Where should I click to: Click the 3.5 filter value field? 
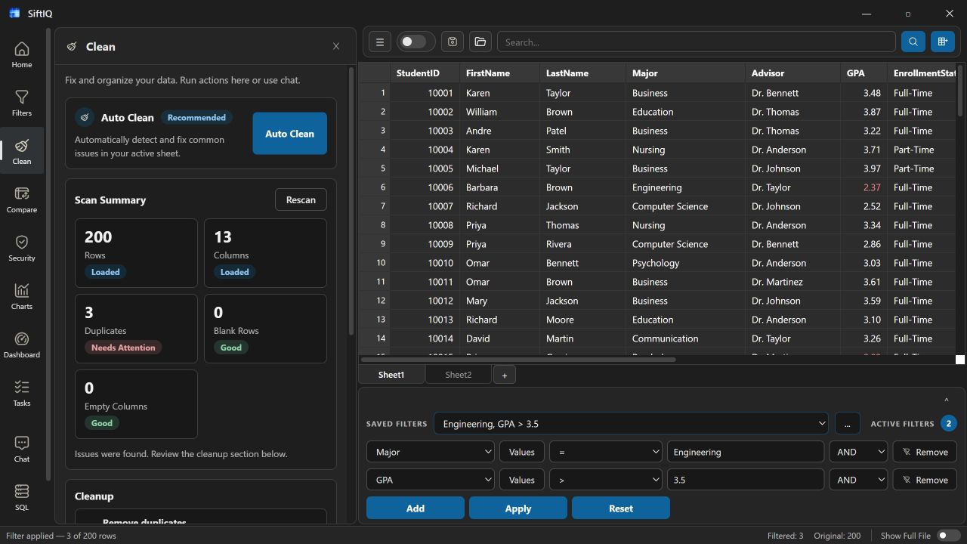pyautogui.click(x=746, y=480)
